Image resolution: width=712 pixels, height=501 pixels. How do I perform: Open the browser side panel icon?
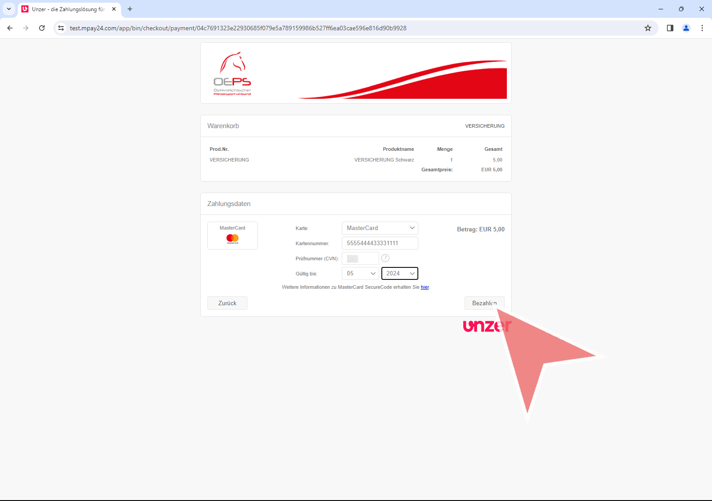[x=670, y=28]
